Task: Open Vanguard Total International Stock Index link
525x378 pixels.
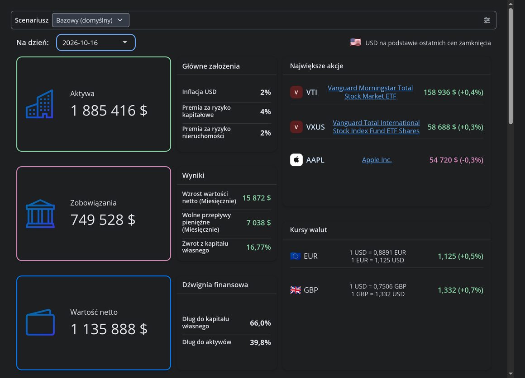Action: pos(376,126)
